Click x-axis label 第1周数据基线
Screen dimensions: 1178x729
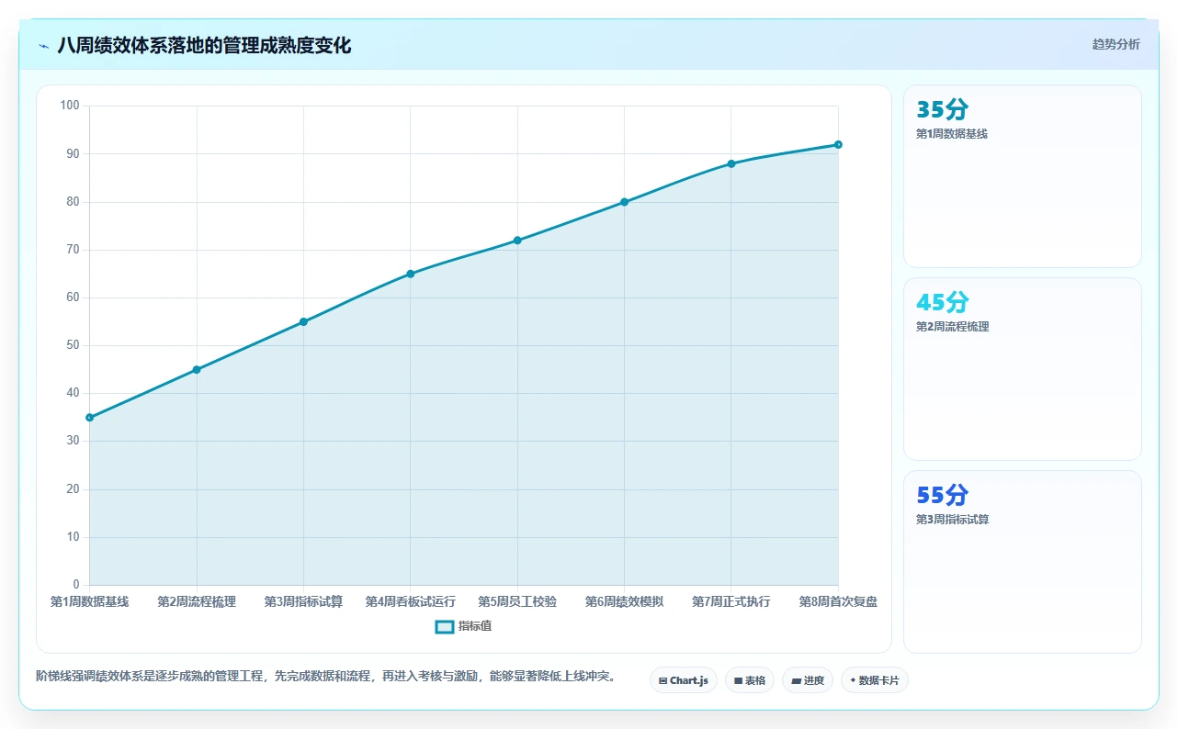click(x=89, y=602)
